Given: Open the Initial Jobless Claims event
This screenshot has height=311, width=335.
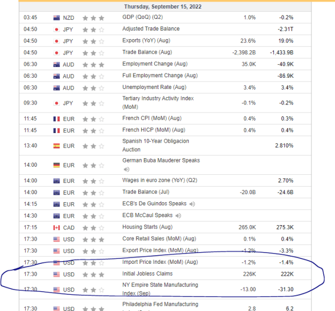Looking at the screenshot, I should pyautogui.click(x=147, y=273).
